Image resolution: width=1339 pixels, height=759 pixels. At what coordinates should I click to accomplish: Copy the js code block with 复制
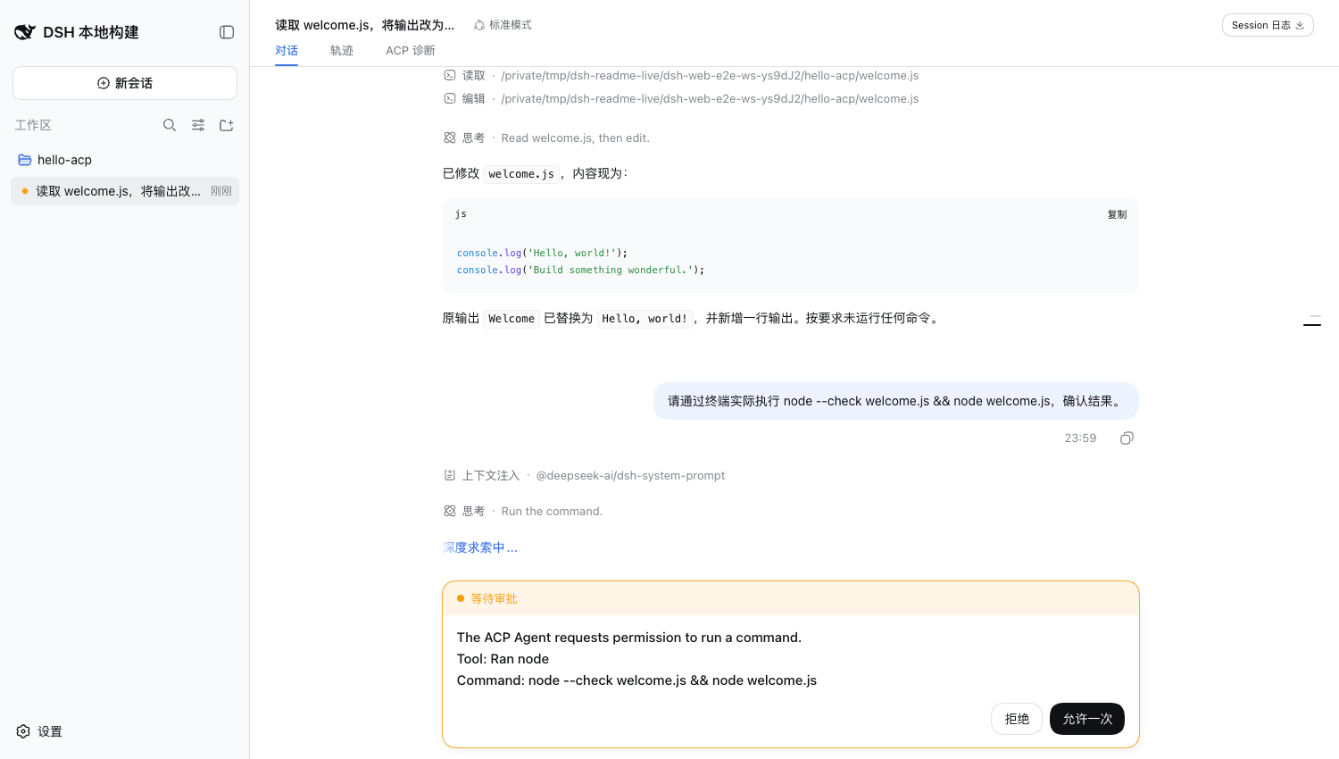pyautogui.click(x=1117, y=214)
